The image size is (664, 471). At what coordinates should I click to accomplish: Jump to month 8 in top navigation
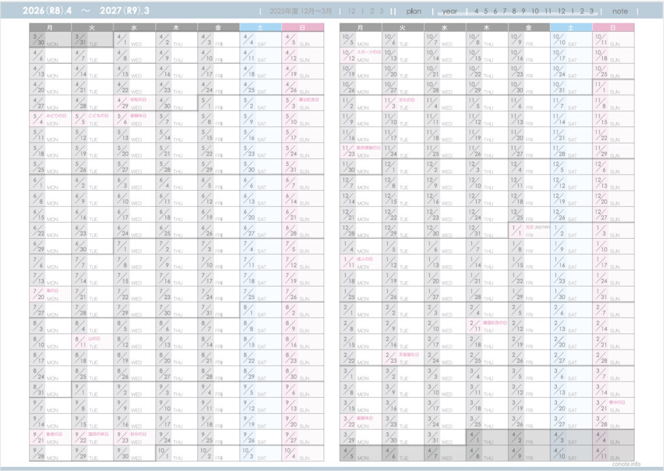point(514,11)
